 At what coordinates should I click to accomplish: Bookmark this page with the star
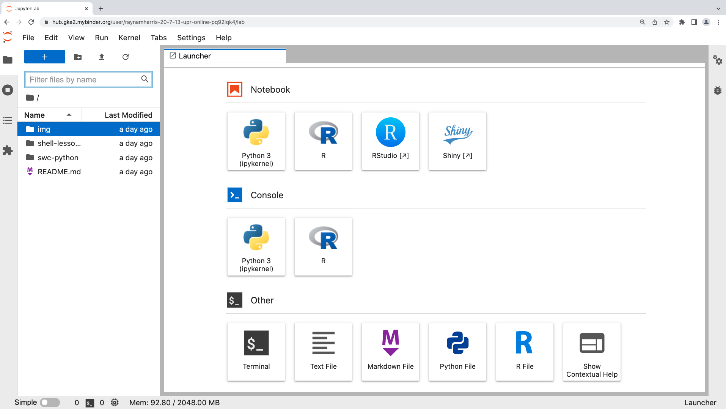[667, 22]
